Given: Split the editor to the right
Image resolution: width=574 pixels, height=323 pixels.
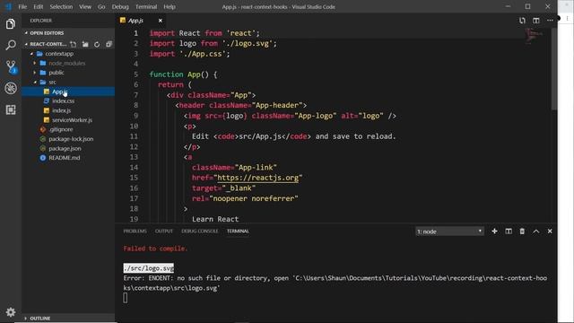Looking at the screenshot, I should point(536,21).
